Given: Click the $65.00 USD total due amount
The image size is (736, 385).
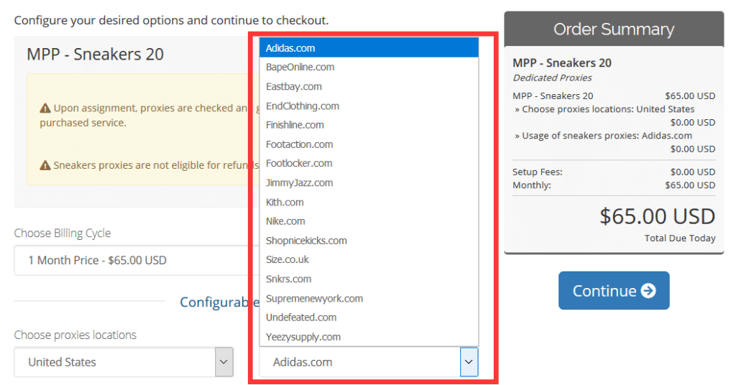Looking at the screenshot, I should (658, 217).
